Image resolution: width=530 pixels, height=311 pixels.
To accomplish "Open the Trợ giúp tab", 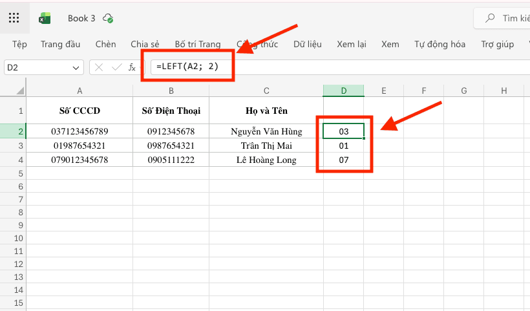I will 498,44.
